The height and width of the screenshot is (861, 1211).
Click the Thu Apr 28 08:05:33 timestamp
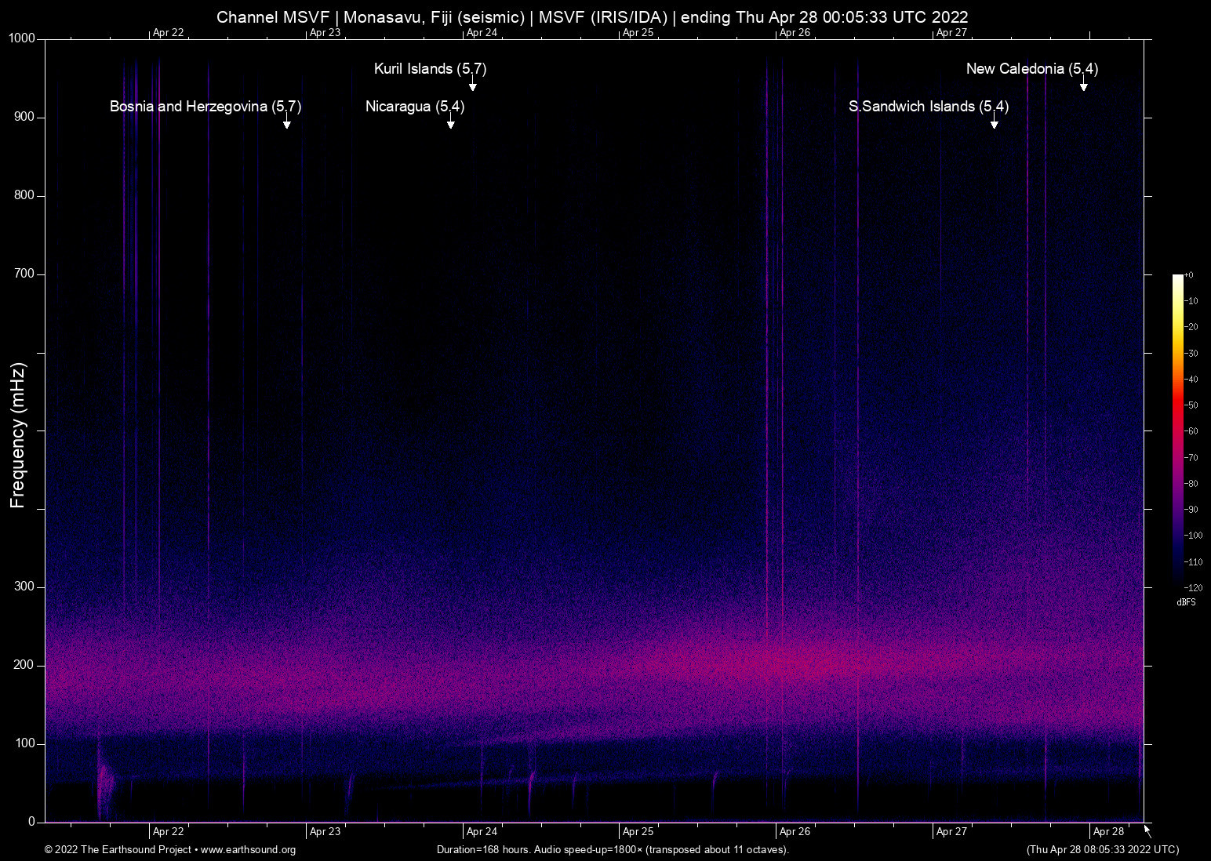(1102, 850)
